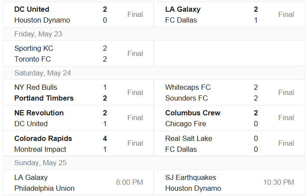Click the Portland Timbers team name
The image size is (307, 196).
[44, 98]
